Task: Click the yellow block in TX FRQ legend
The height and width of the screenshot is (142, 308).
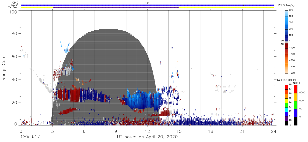Action: [286, 100]
